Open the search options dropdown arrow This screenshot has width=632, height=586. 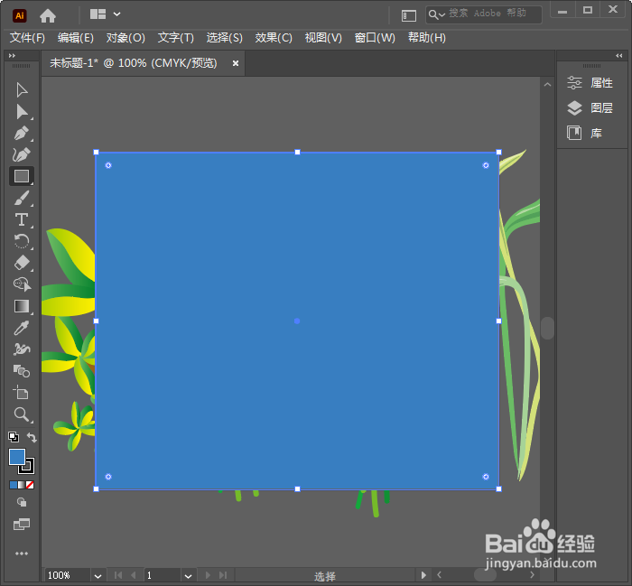[441, 15]
